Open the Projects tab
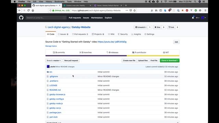The height and width of the screenshot is (123, 219). [x=98, y=34]
